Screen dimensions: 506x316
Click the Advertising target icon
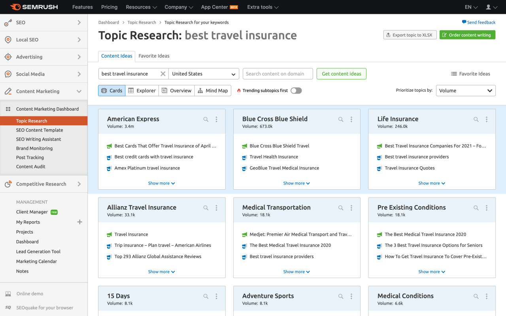point(8,57)
